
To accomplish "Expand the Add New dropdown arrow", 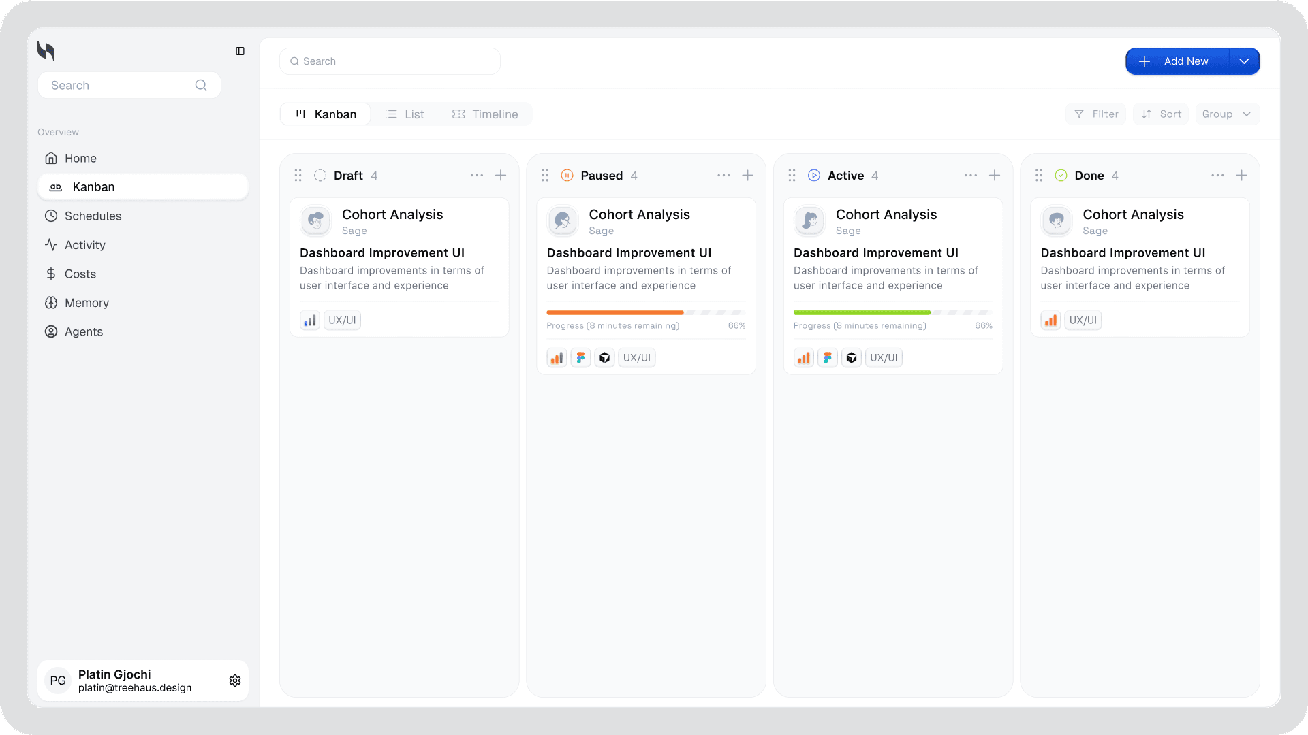I will [1244, 61].
